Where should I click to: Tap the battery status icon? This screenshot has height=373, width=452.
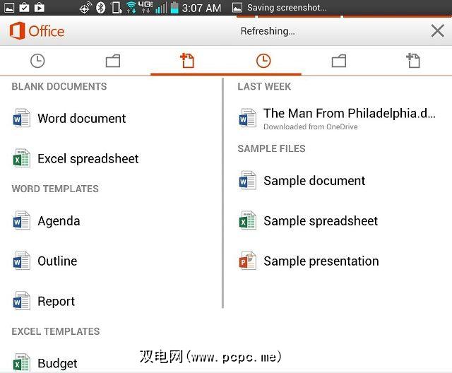point(174,8)
